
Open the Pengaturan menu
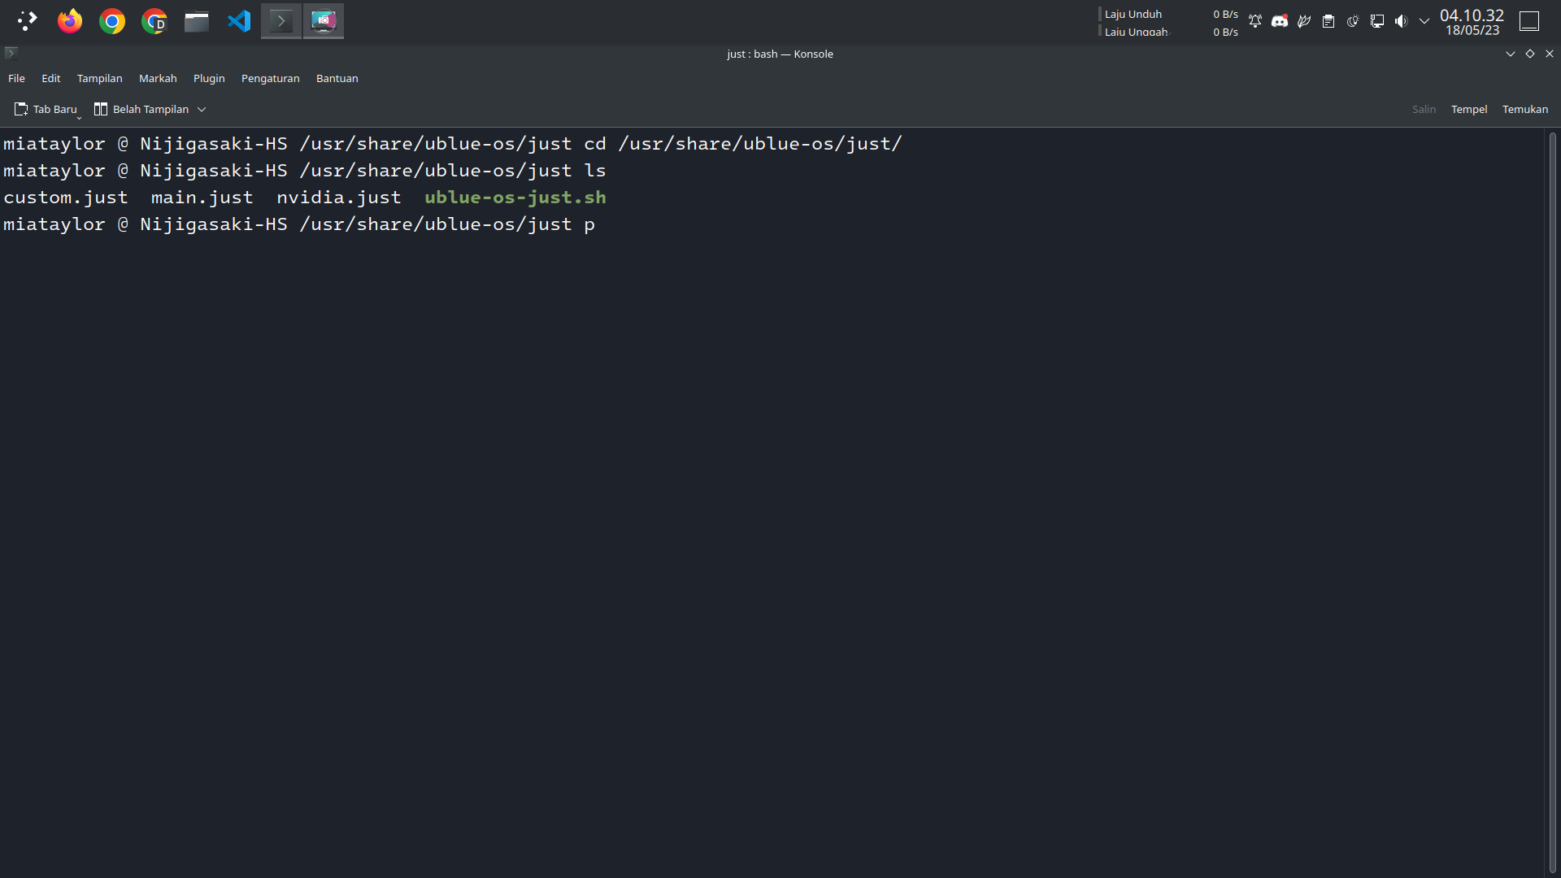(270, 78)
